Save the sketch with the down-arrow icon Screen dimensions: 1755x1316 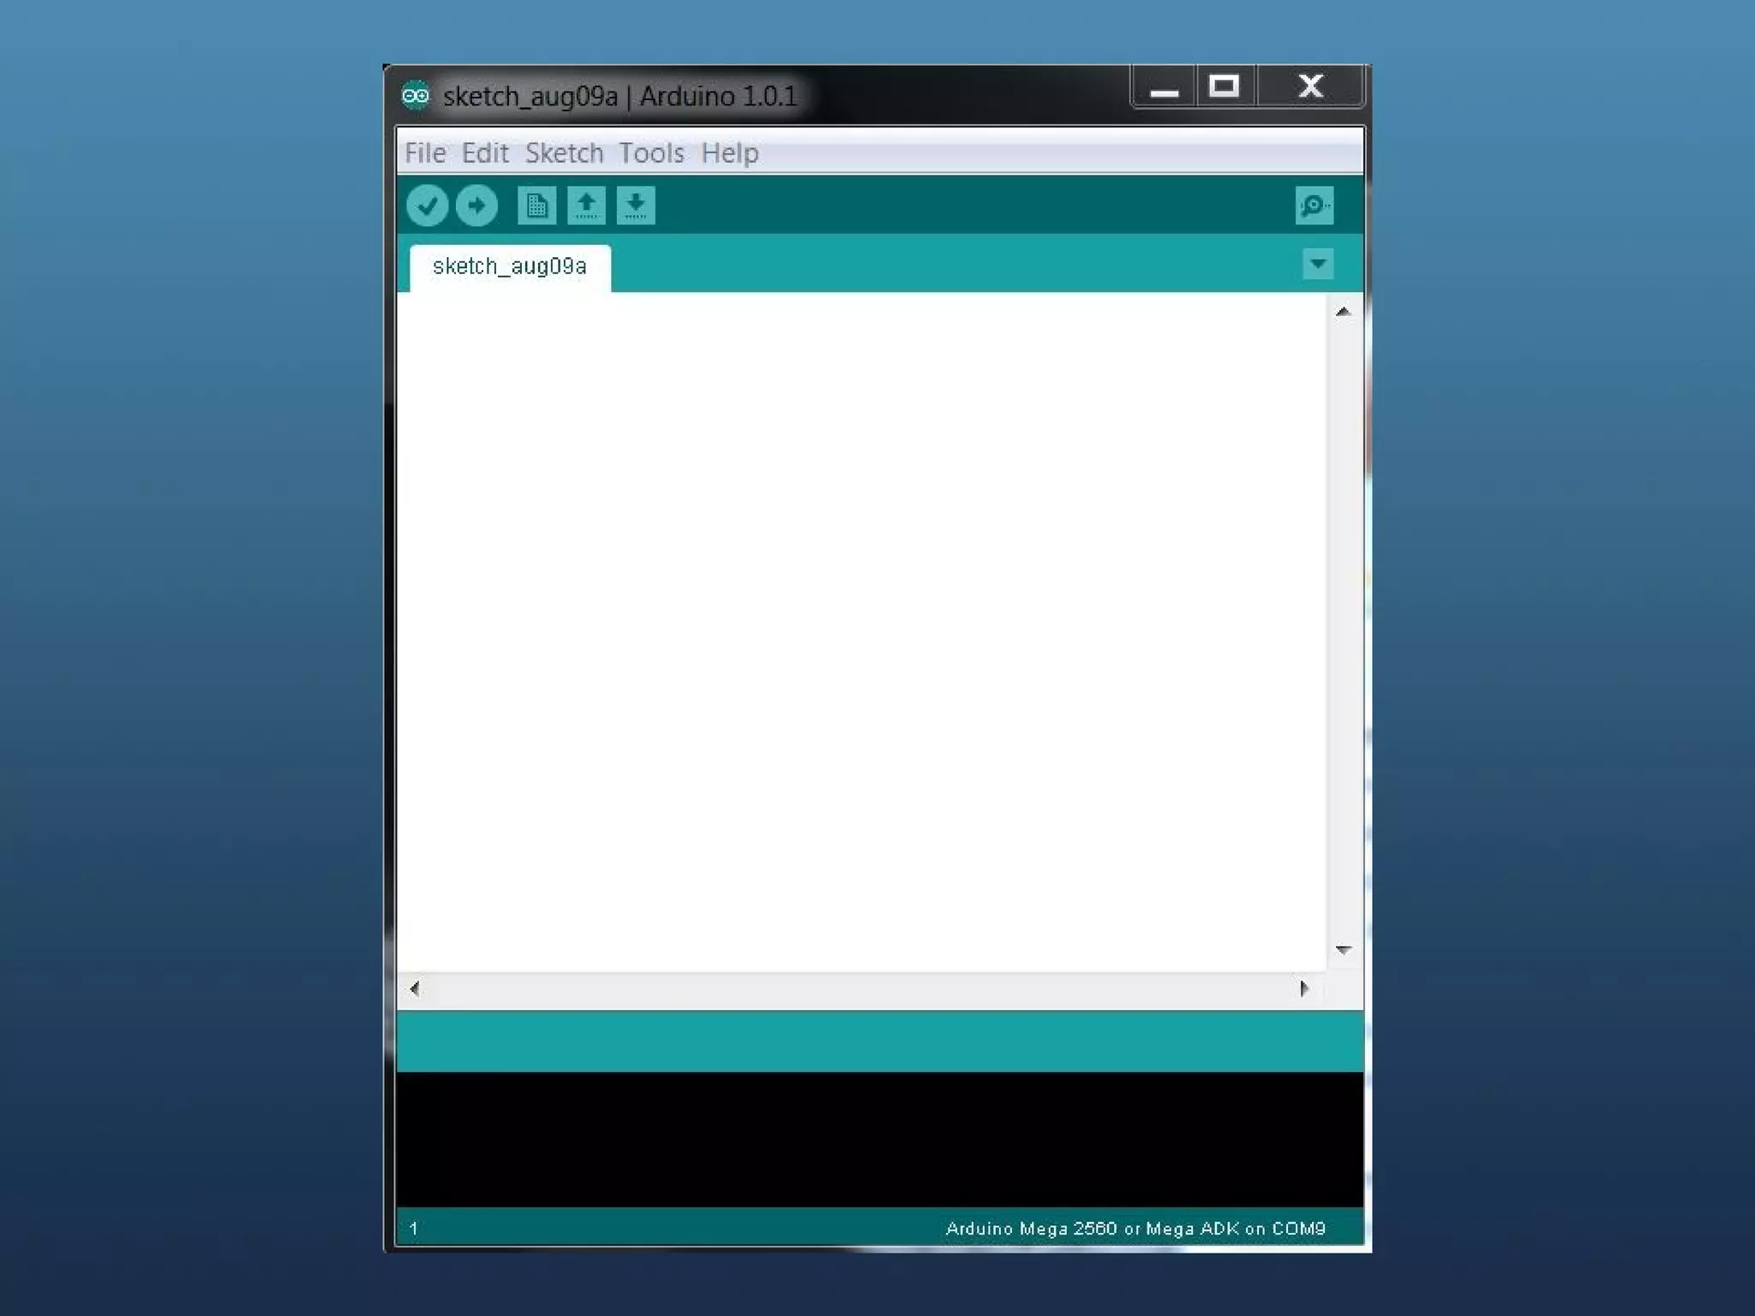[636, 206]
